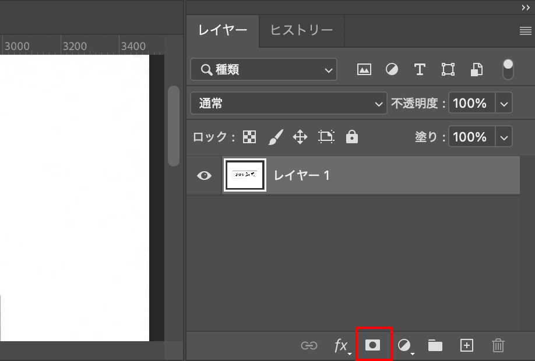This screenshot has height=361, width=535.
Task: Toggle the layer filtering switch
Action: pyautogui.click(x=508, y=69)
